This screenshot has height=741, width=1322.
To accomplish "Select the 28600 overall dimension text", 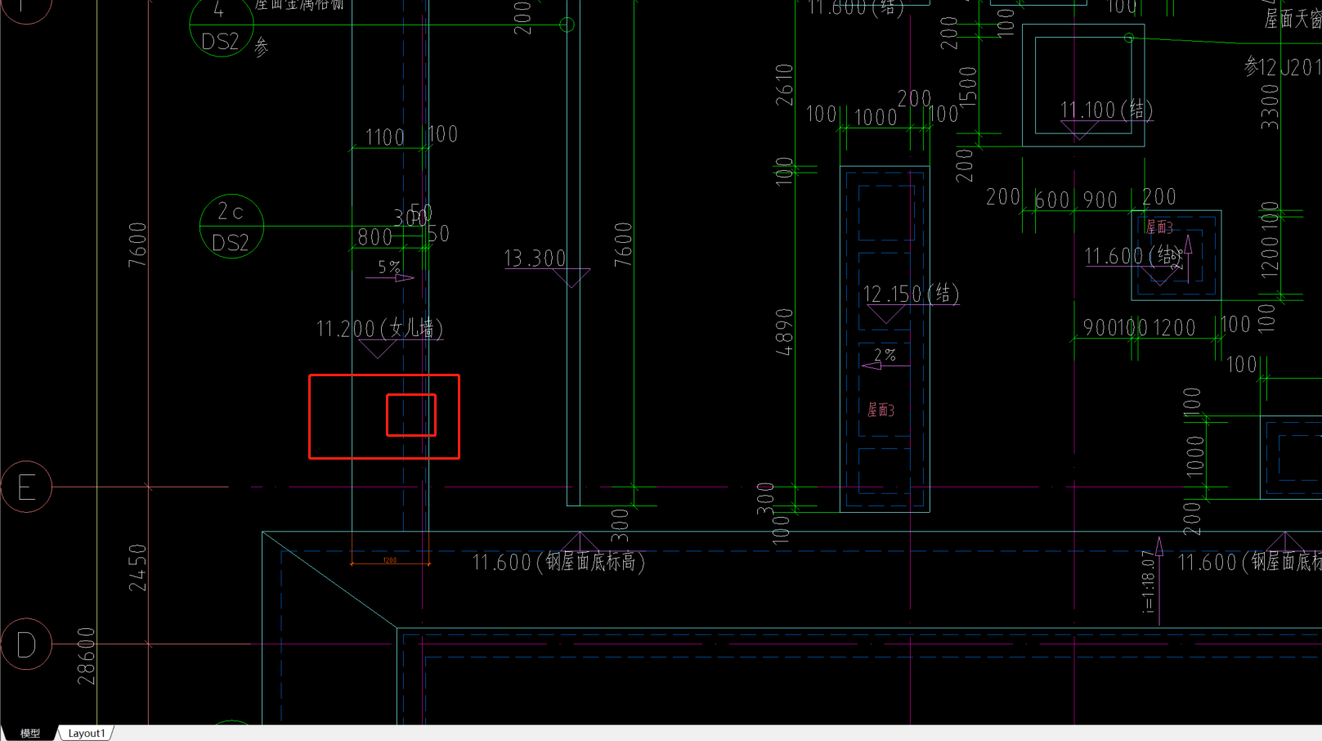I will 86,656.
